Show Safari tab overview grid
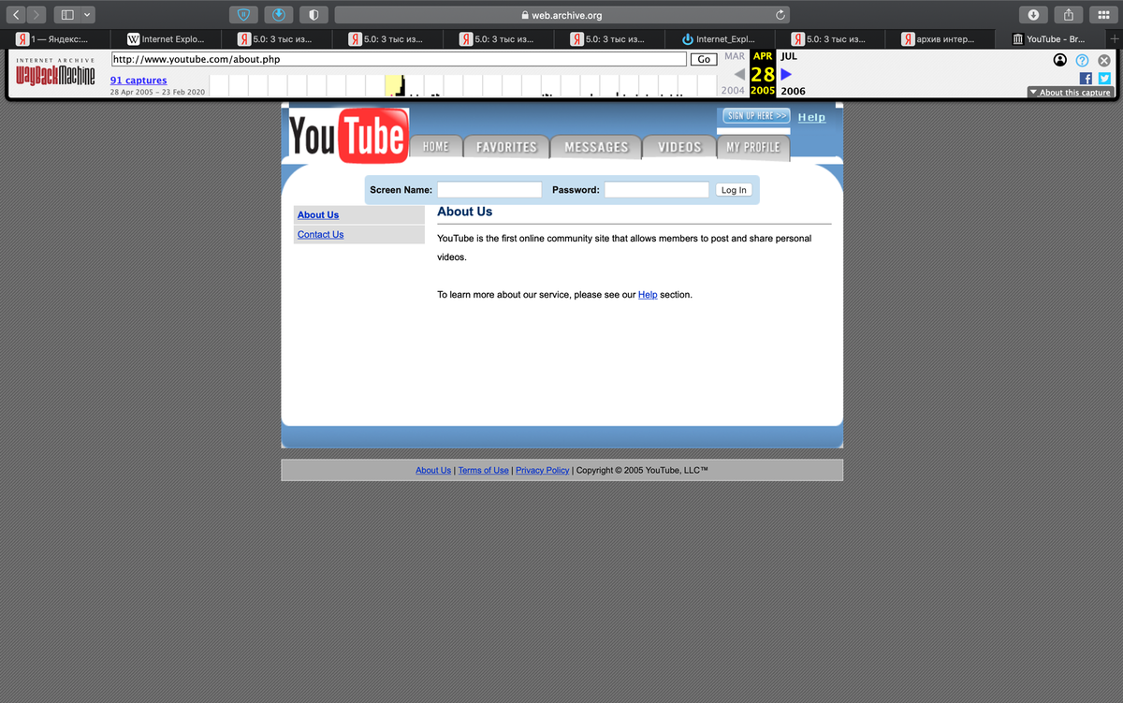Screen dimensions: 1123x703 point(1103,15)
